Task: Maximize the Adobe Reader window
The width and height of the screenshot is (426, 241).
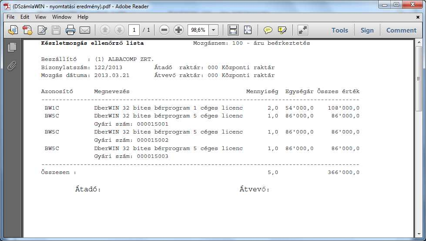Action: click(x=396, y=5)
